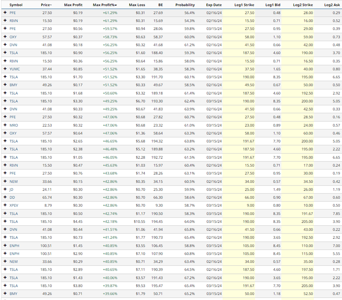Select the 52.50 Leg2 strike cell

pos(308,294)
